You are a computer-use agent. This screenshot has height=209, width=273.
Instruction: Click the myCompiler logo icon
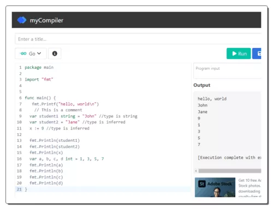(x=22, y=20)
